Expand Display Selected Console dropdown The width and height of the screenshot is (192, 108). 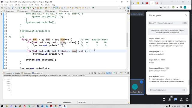118,73
